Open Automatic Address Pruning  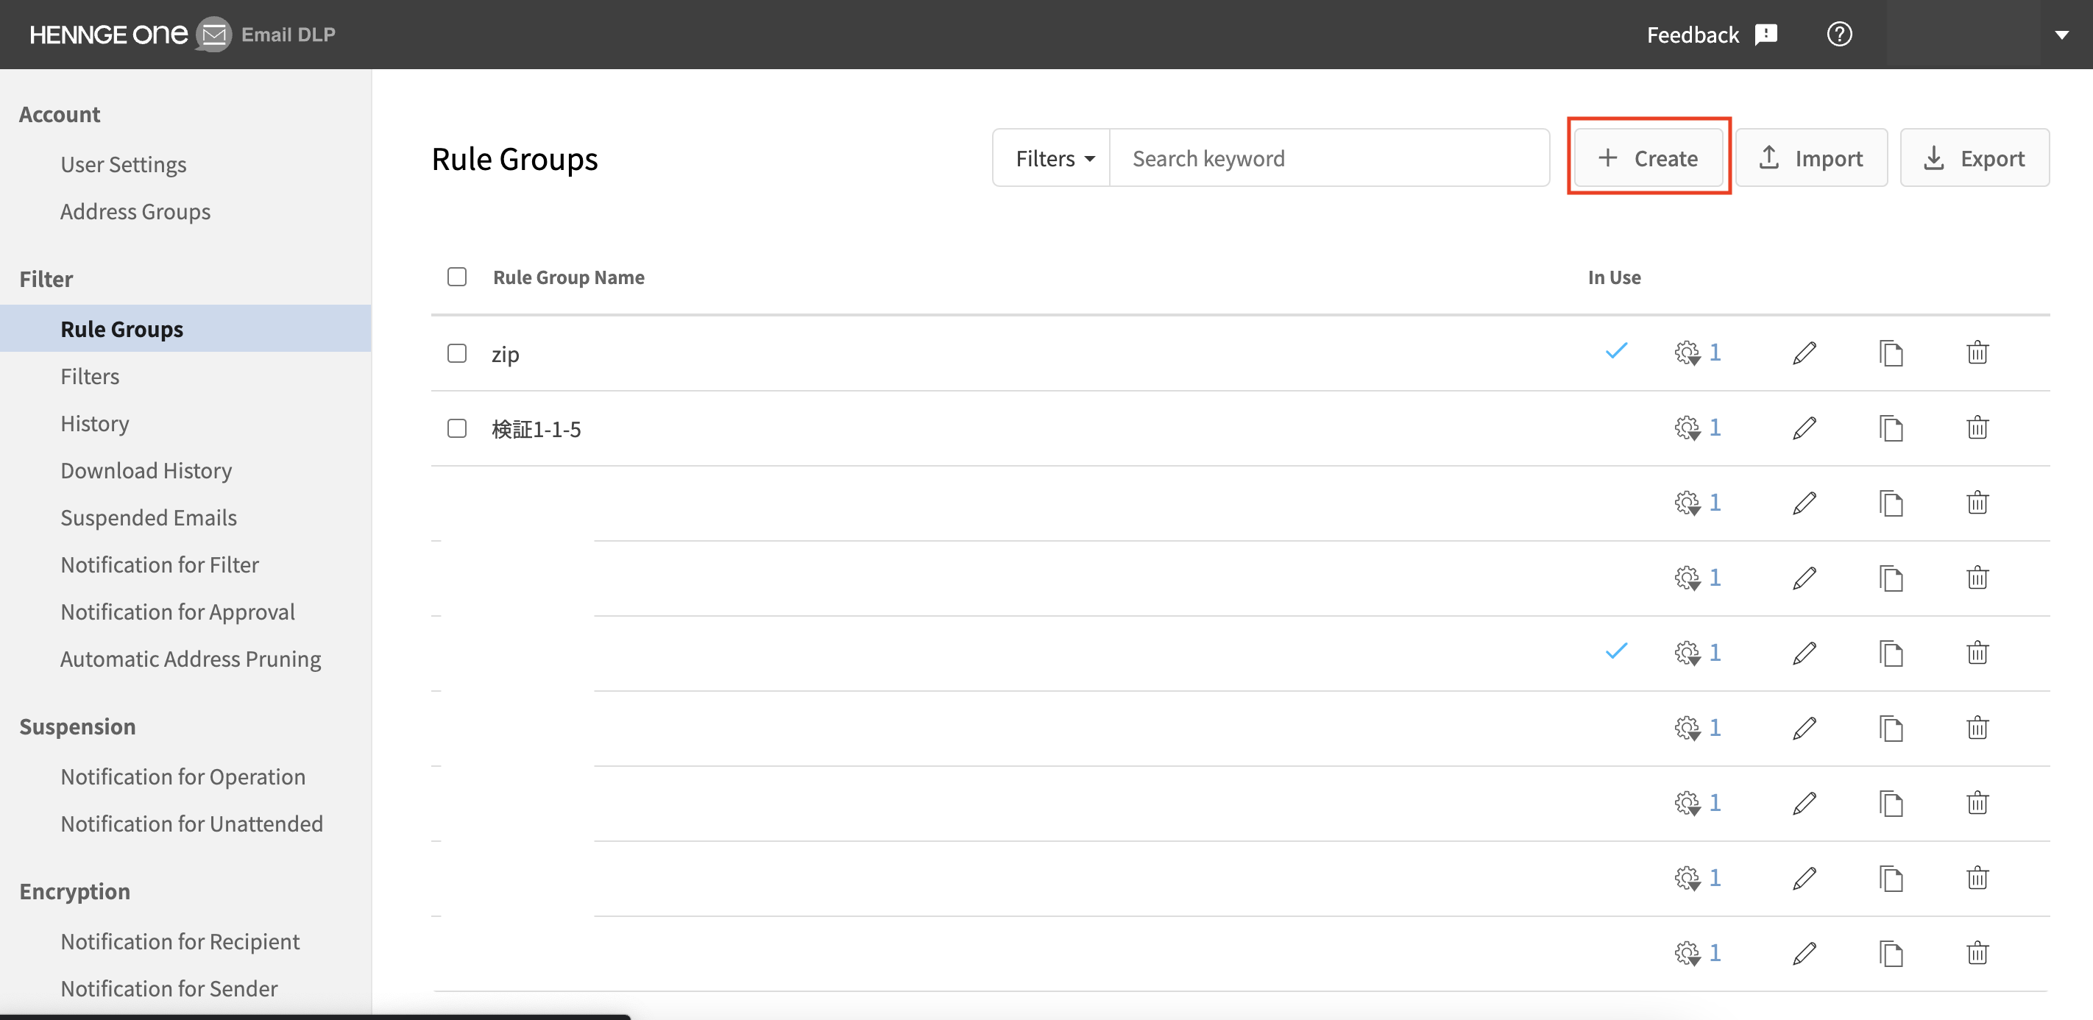point(190,659)
